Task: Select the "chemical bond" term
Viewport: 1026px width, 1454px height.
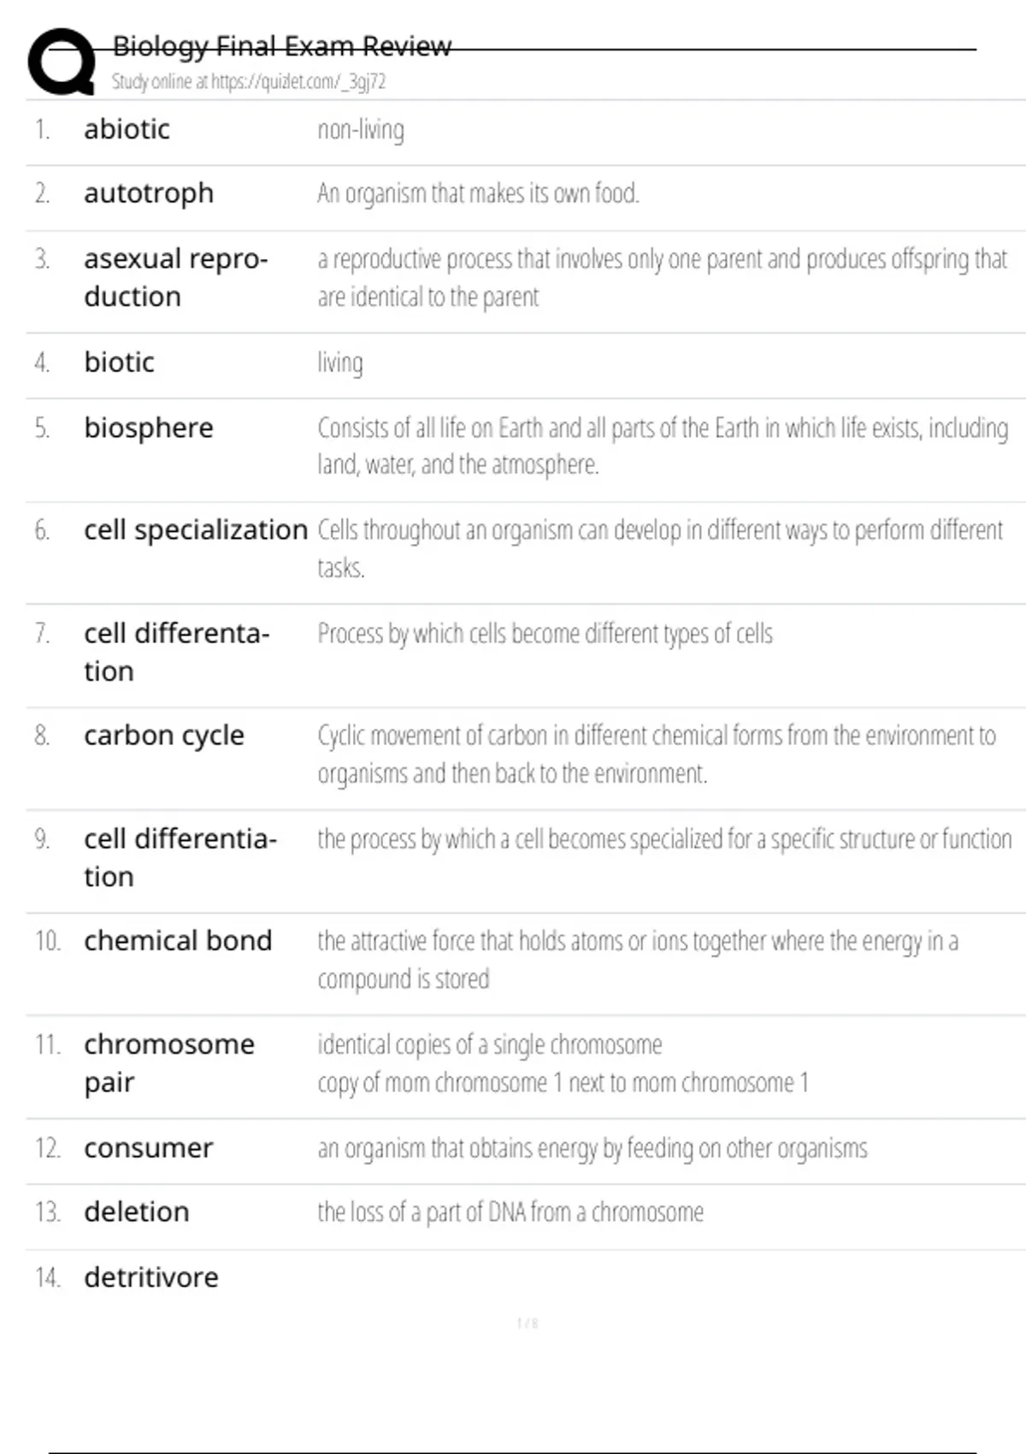Action: [x=178, y=941]
